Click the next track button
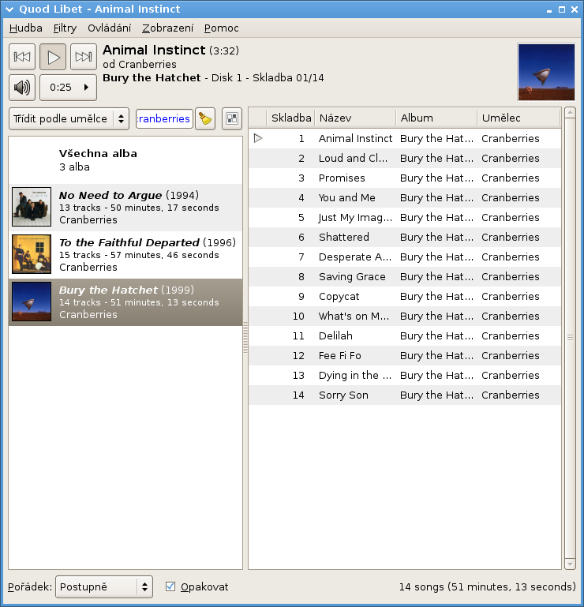 [x=84, y=57]
